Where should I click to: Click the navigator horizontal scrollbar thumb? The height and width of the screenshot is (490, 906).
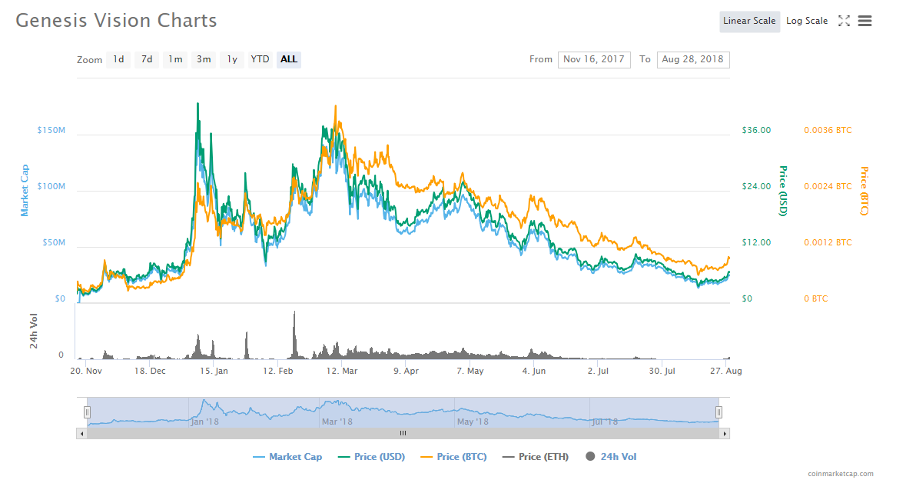(x=403, y=433)
